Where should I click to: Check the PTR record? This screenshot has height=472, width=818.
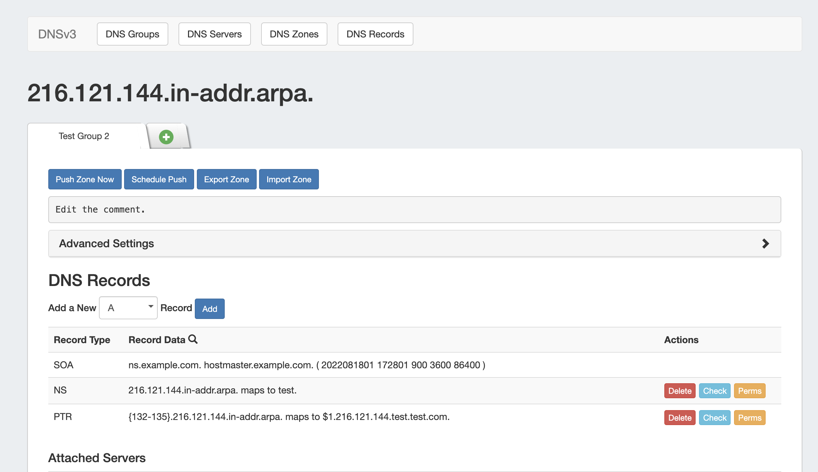coord(714,418)
